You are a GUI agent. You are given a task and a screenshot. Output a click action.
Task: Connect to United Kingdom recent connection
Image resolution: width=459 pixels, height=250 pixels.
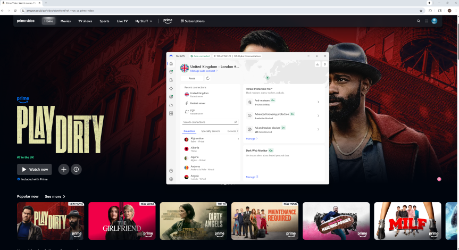pos(210,94)
